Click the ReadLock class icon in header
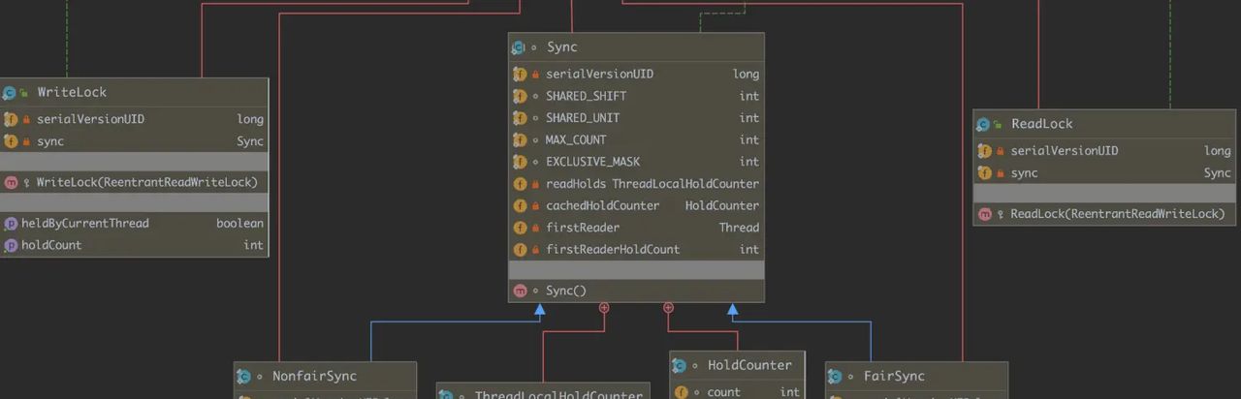Image resolution: width=1241 pixels, height=399 pixels. 983,125
